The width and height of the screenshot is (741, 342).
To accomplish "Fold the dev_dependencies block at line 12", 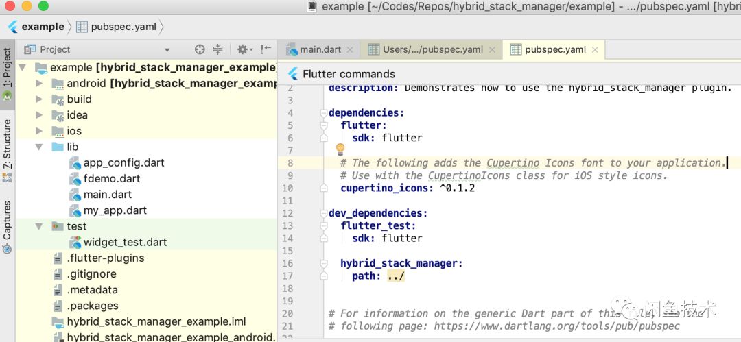I will tap(324, 213).
